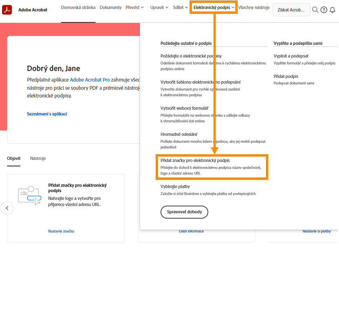Click the Spravovat dohody button
The height and width of the screenshot is (330, 339).
[x=184, y=212]
